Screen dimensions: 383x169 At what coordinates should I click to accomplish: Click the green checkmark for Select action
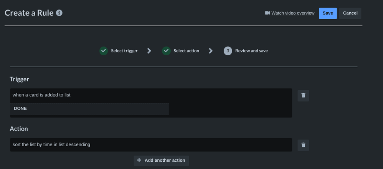coord(166,51)
